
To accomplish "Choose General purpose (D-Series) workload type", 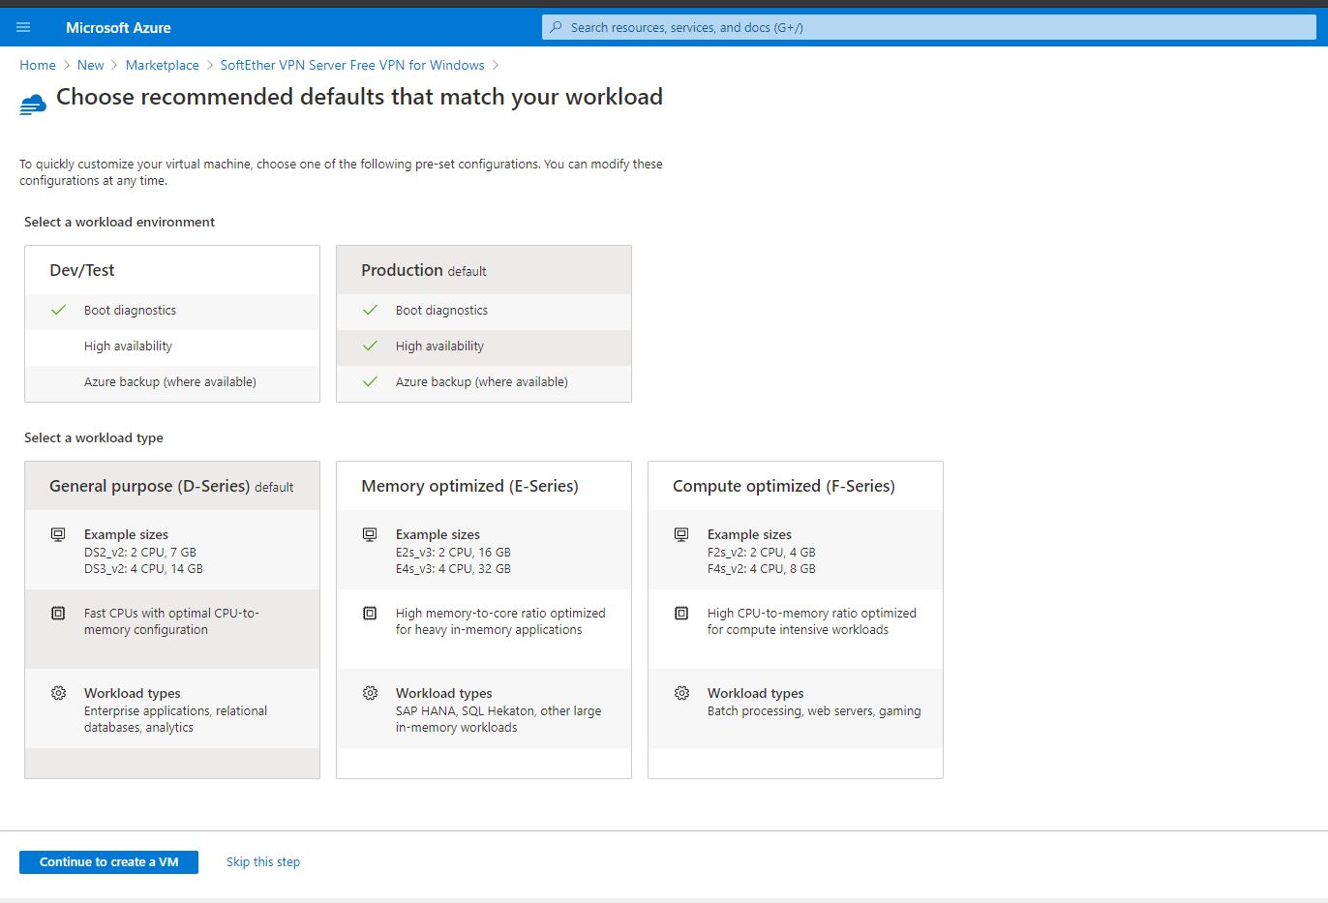I will (172, 619).
